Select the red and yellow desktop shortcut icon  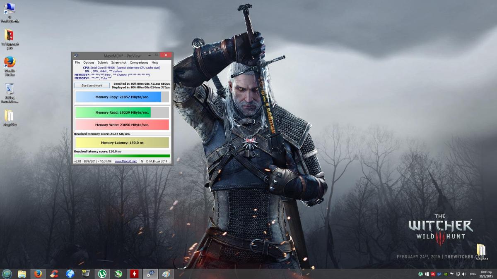coord(10,39)
